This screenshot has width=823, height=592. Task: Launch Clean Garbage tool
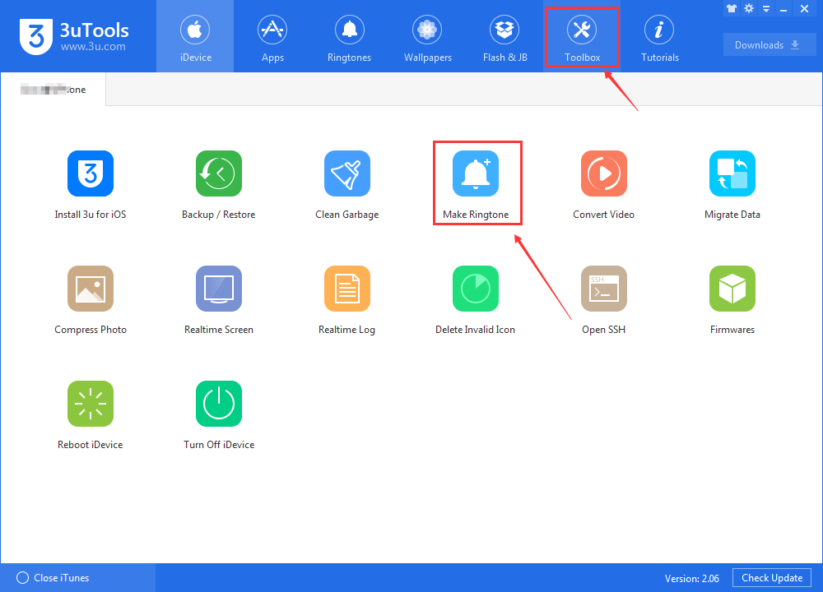(347, 173)
